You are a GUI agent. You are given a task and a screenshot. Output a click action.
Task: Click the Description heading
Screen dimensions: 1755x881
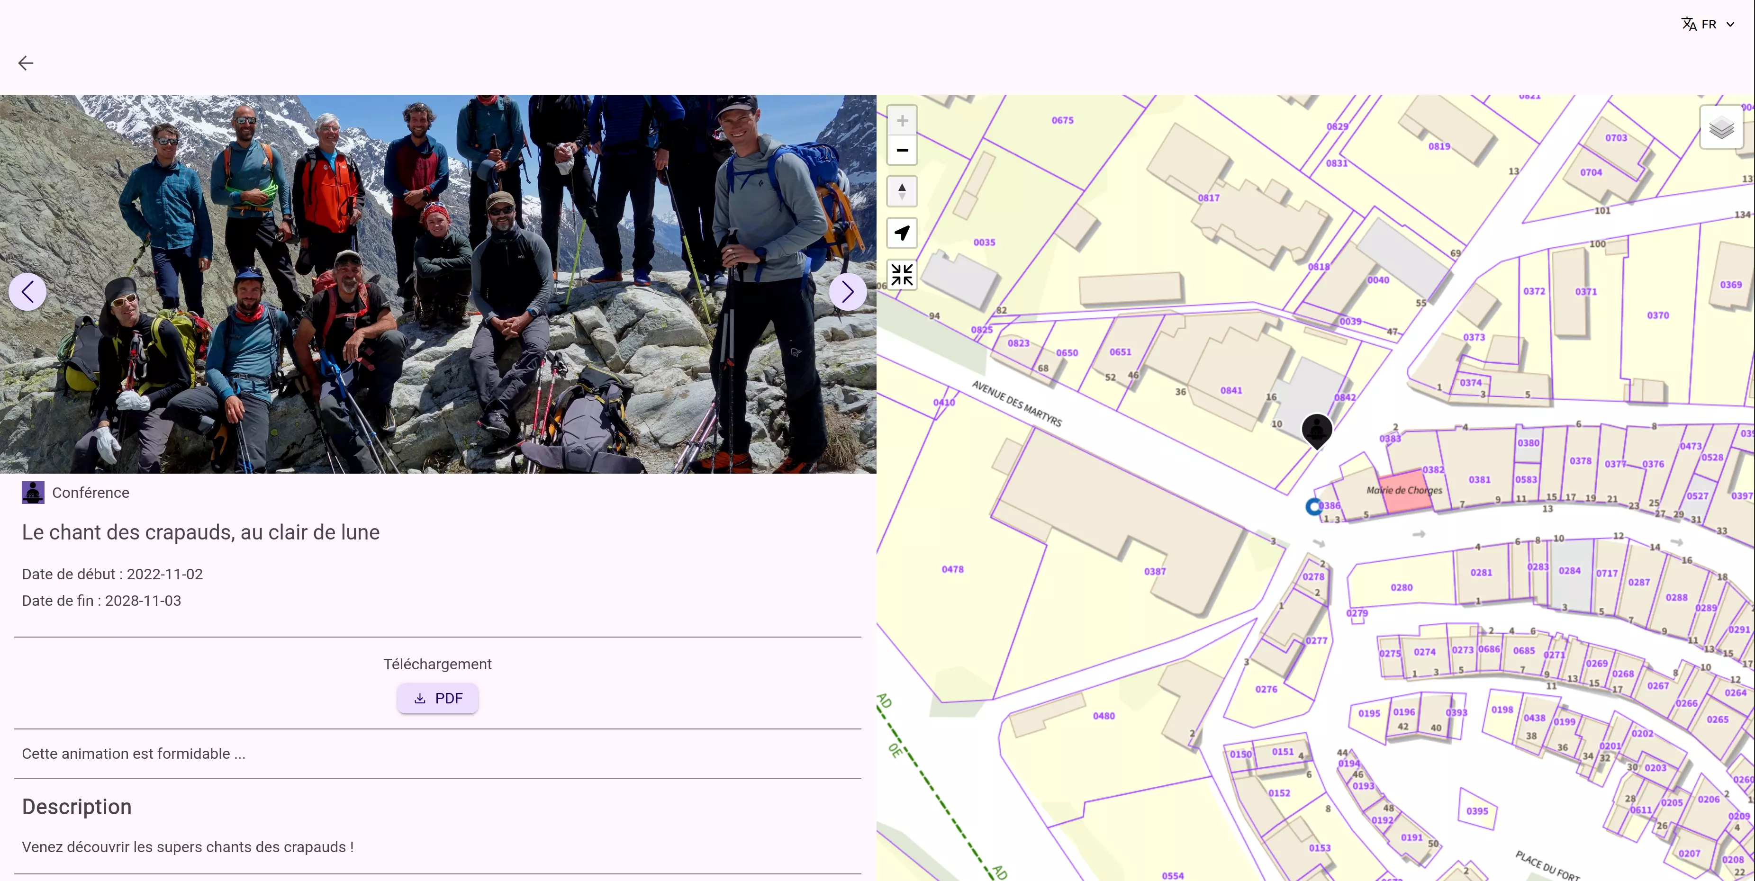pos(77,807)
